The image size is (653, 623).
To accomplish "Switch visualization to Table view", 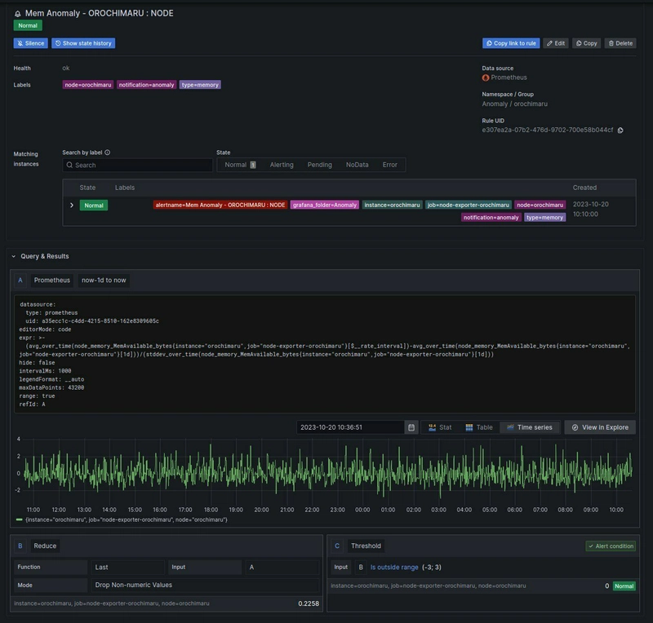I will coord(479,427).
